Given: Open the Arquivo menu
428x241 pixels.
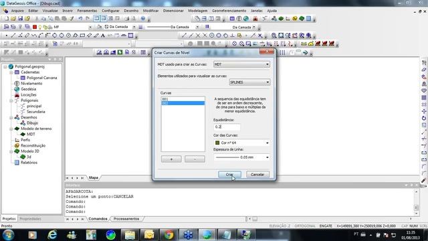Looking at the screenshot, I should pos(17,11).
